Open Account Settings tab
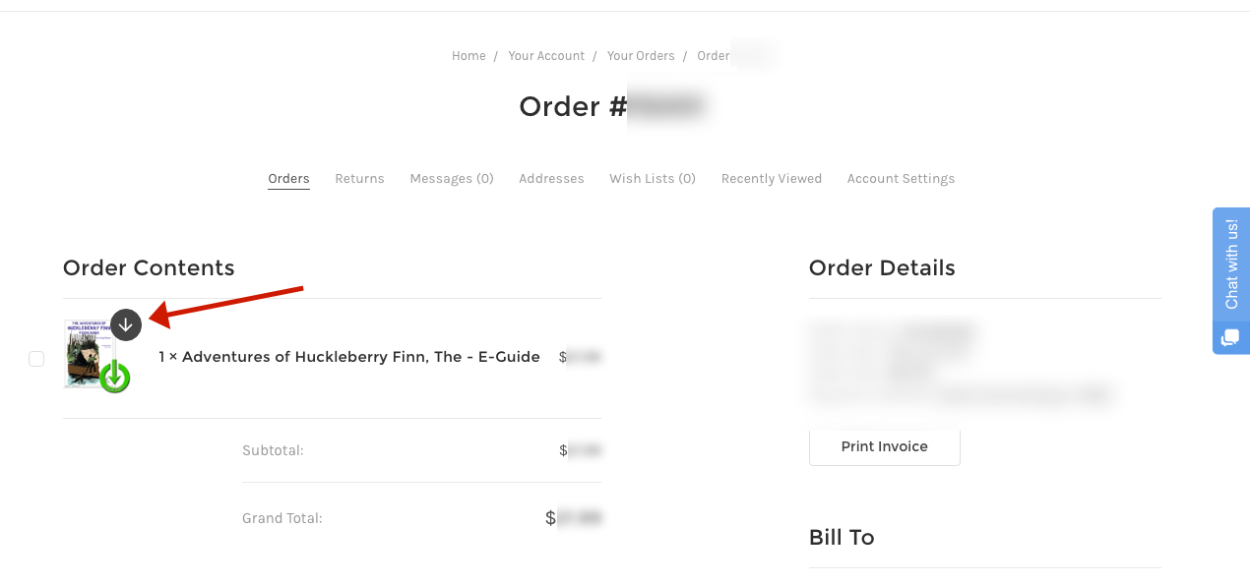The width and height of the screenshot is (1250, 585). click(901, 179)
